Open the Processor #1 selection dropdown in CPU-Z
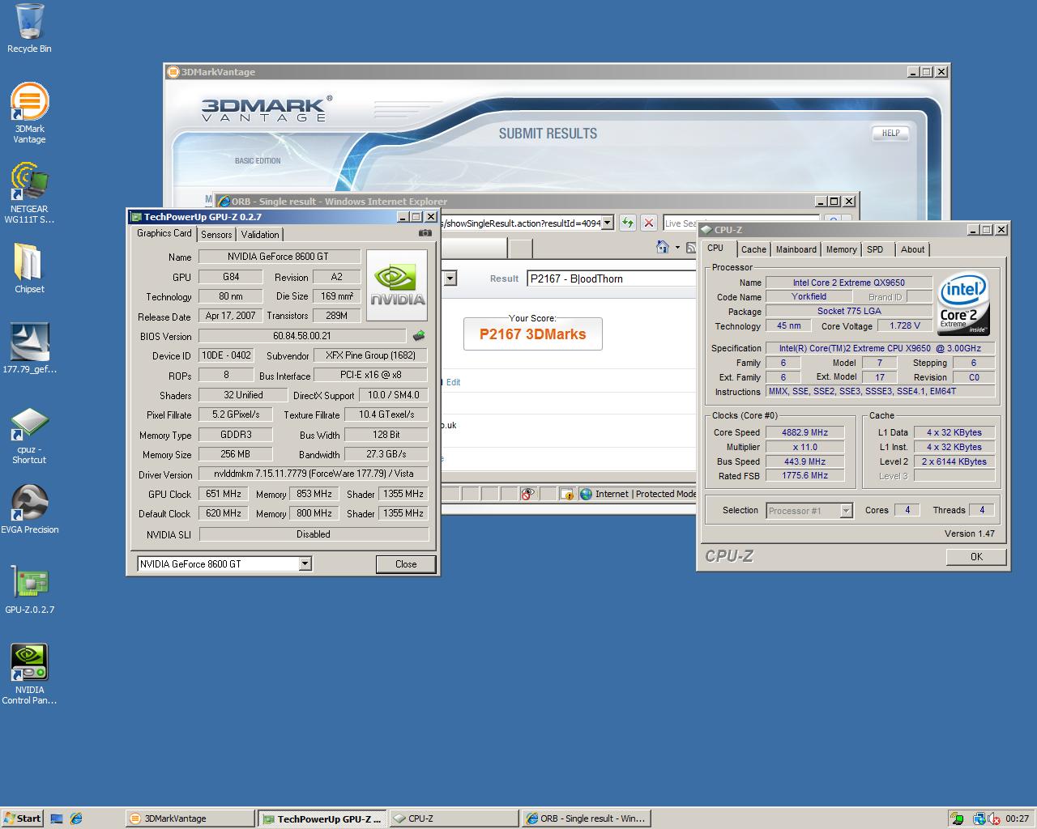Viewport: 1037px width, 829px height. tap(846, 511)
